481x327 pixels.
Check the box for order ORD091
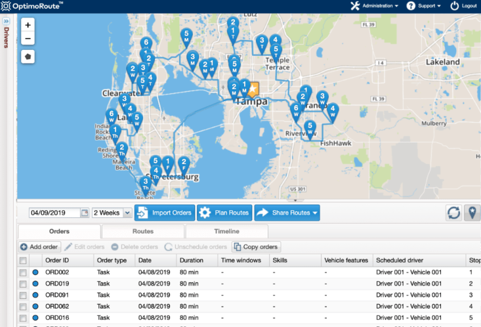coord(23,295)
